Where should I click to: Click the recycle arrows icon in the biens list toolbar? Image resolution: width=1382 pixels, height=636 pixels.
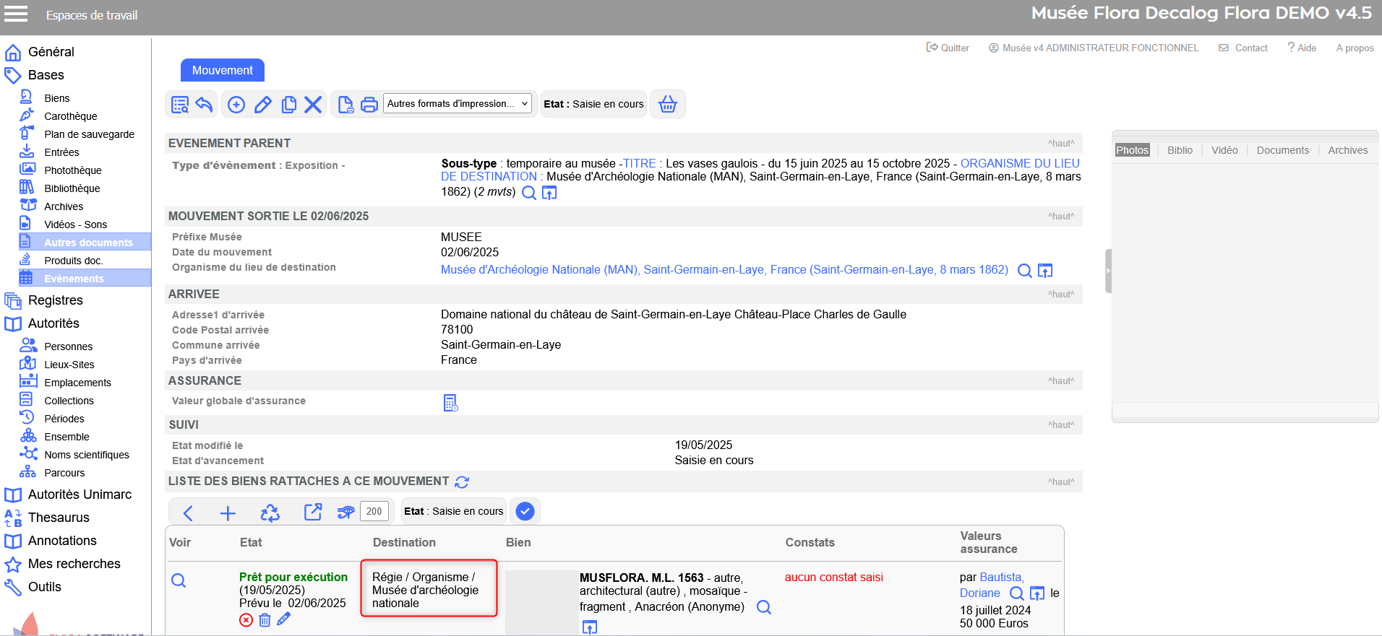coord(270,513)
